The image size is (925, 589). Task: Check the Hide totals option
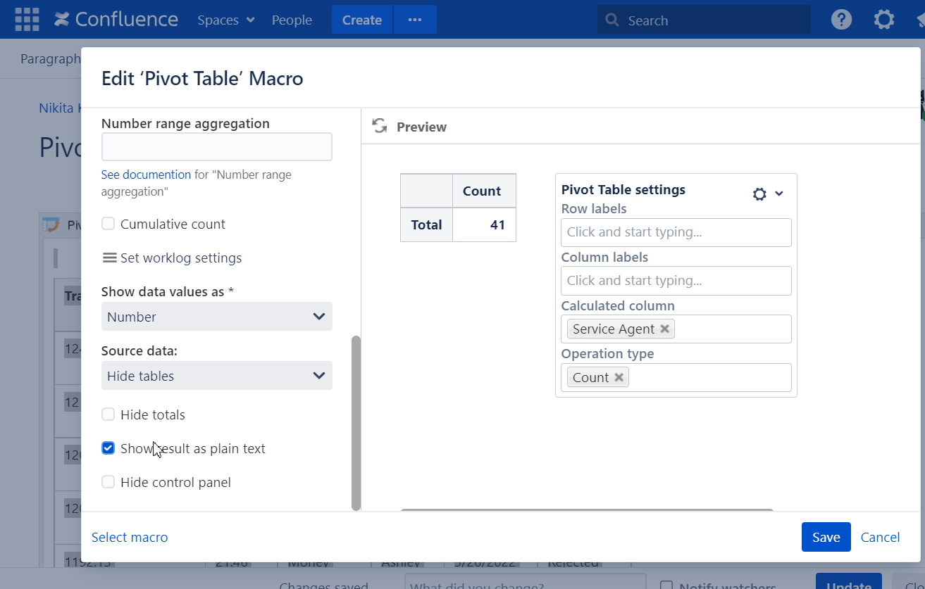pos(108,414)
